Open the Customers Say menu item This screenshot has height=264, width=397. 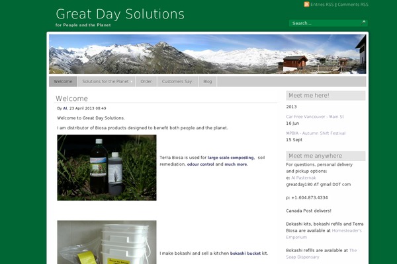(x=177, y=81)
